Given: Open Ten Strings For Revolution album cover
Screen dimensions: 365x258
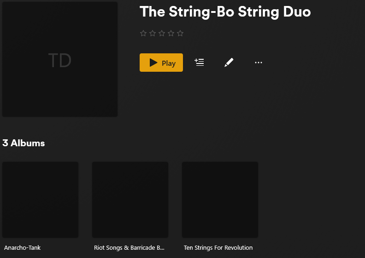Looking at the screenshot, I should pos(220,200).
